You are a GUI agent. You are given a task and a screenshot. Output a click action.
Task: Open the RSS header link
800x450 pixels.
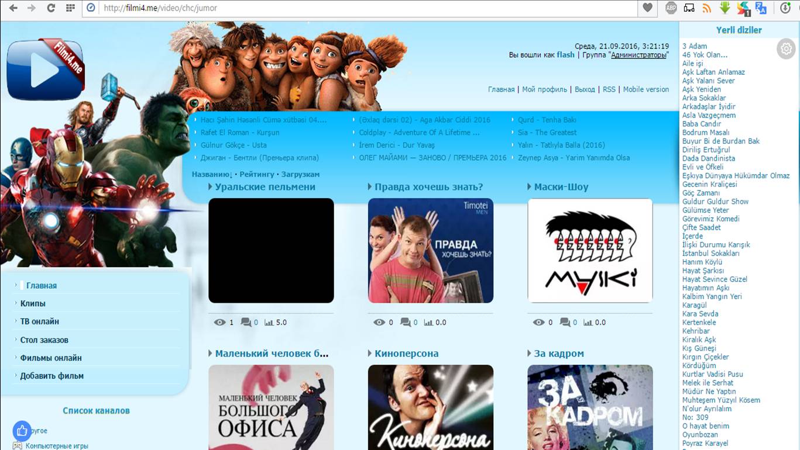(609, 89)
